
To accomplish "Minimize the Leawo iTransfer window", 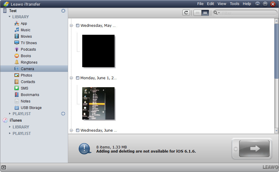I will pyautogui.click(x=258, y=4).
